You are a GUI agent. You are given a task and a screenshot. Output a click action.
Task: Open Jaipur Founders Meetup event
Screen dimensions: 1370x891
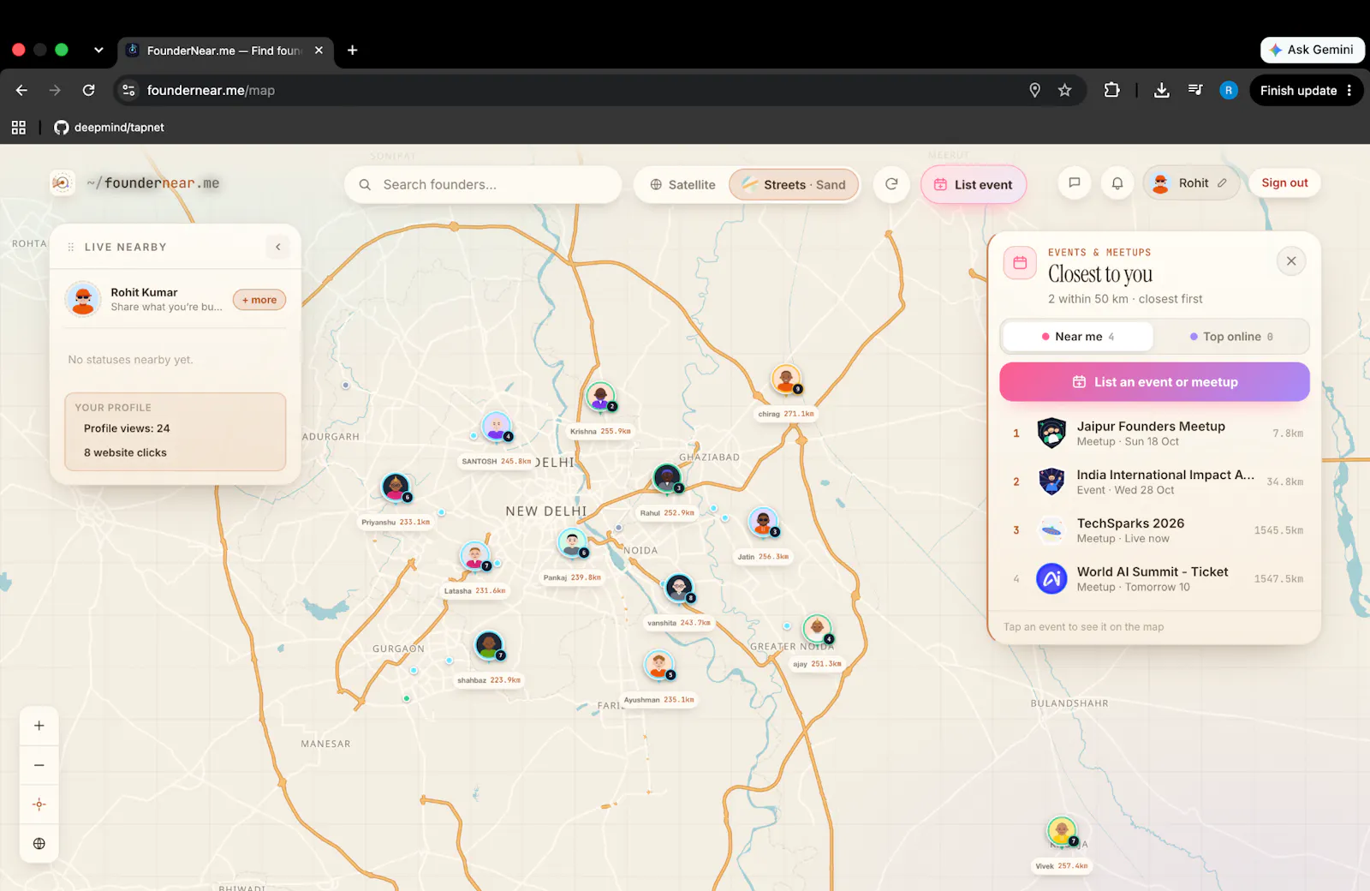coord(1155,434)
